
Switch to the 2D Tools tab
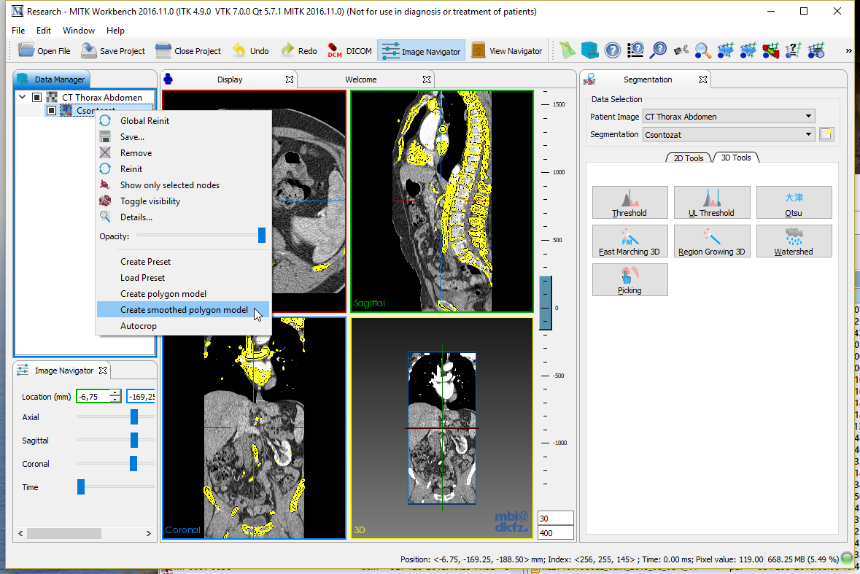tap(689, 158)
